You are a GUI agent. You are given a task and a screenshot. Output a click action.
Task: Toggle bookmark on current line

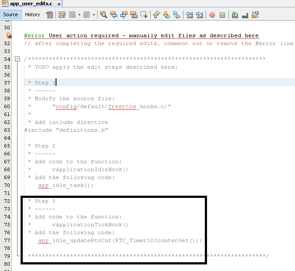[176, 15]
